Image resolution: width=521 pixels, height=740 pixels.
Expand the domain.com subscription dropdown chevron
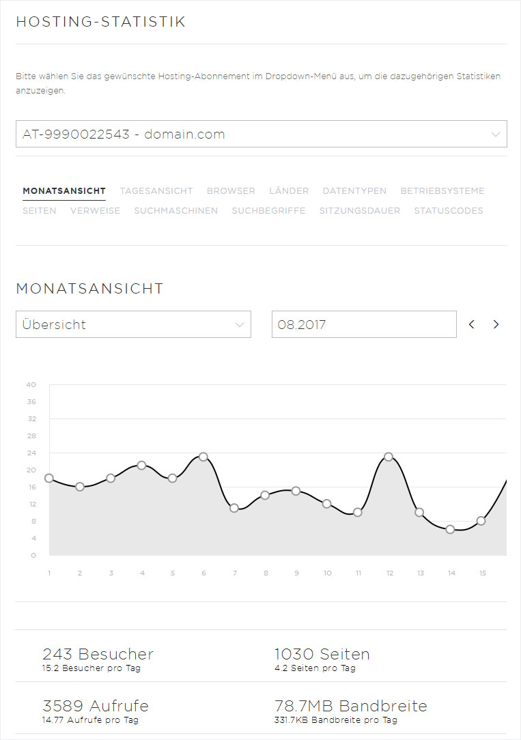click(496, 134)
